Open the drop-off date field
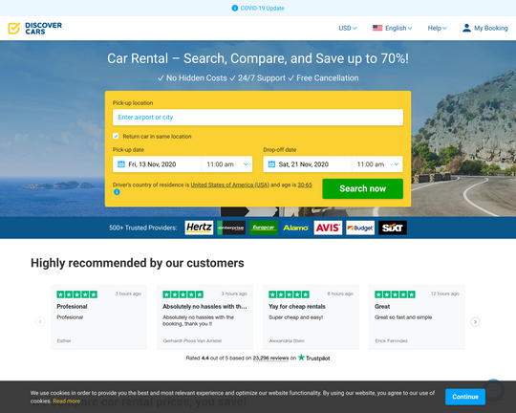The height and width of the screenshot is (413, 516). (308, 164)
